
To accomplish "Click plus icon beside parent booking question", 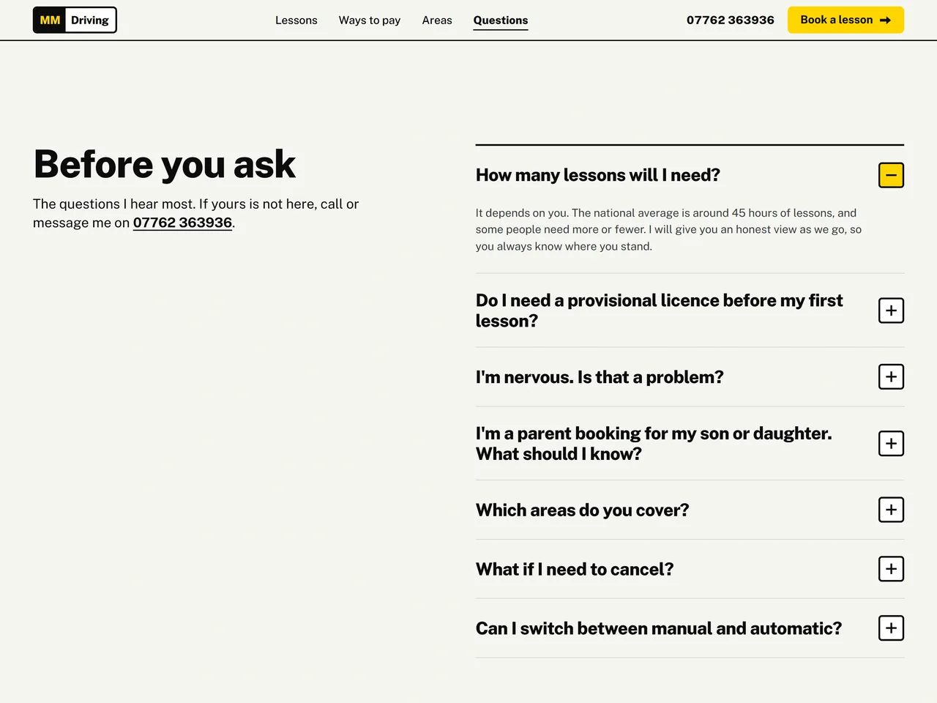I will coord(891,443).
